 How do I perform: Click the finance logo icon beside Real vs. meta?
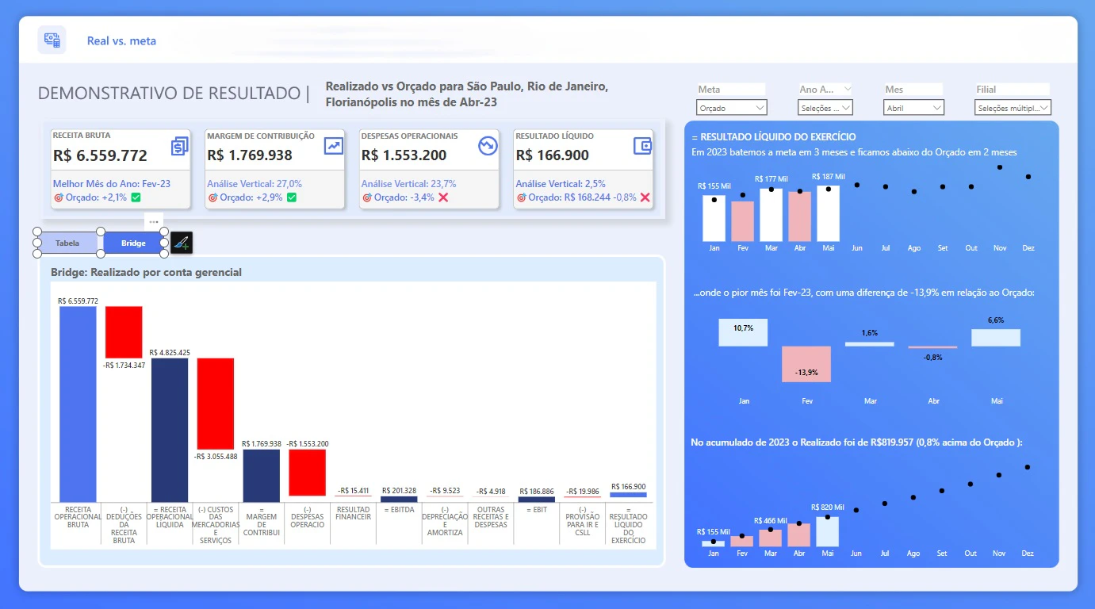[52, 40]
